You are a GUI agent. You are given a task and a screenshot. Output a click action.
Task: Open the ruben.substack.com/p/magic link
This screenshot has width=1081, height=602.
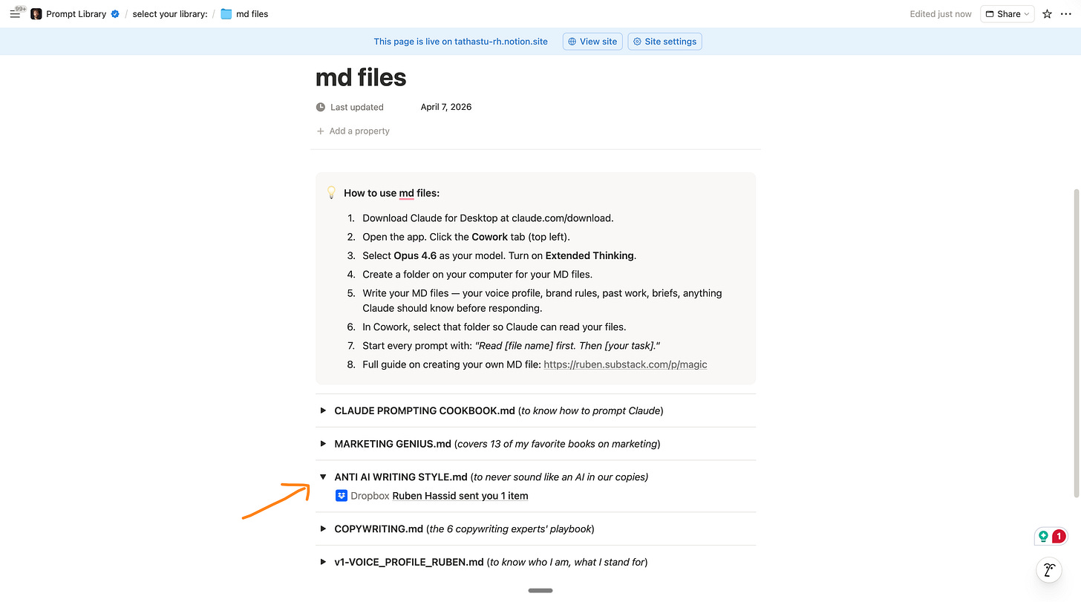[625, 364]
